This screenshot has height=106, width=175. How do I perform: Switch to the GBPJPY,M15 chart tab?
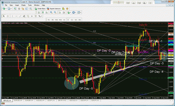62,100
